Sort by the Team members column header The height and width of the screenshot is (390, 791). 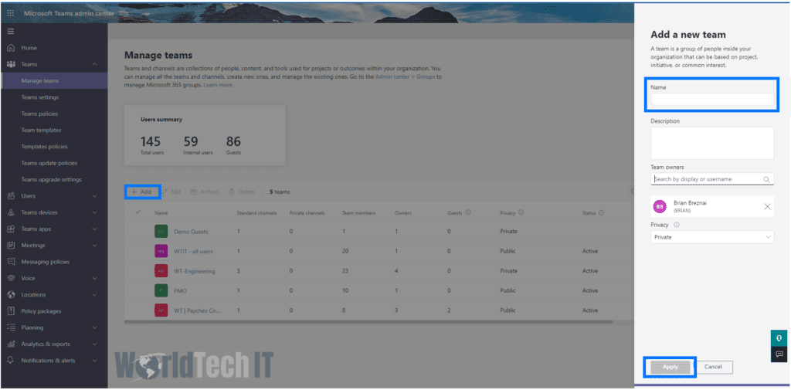click(358, 213)
